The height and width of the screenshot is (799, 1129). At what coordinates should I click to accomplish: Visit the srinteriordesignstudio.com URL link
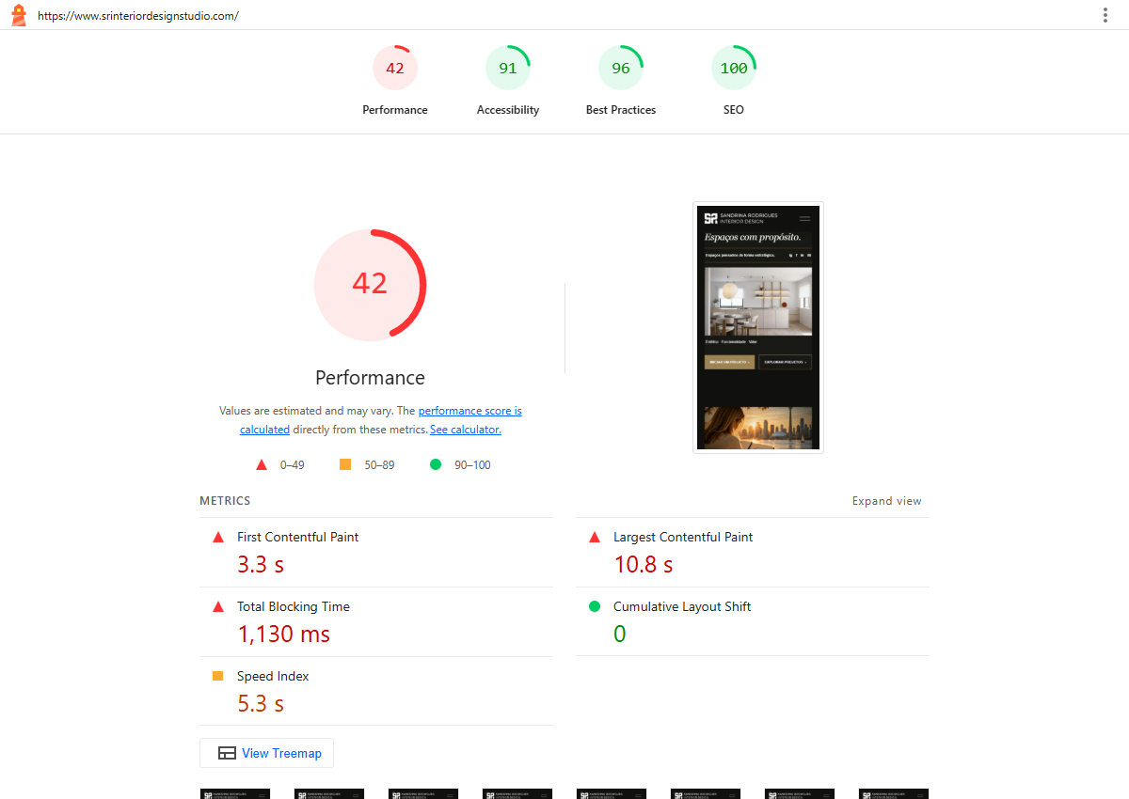click(x=138, y=16)
